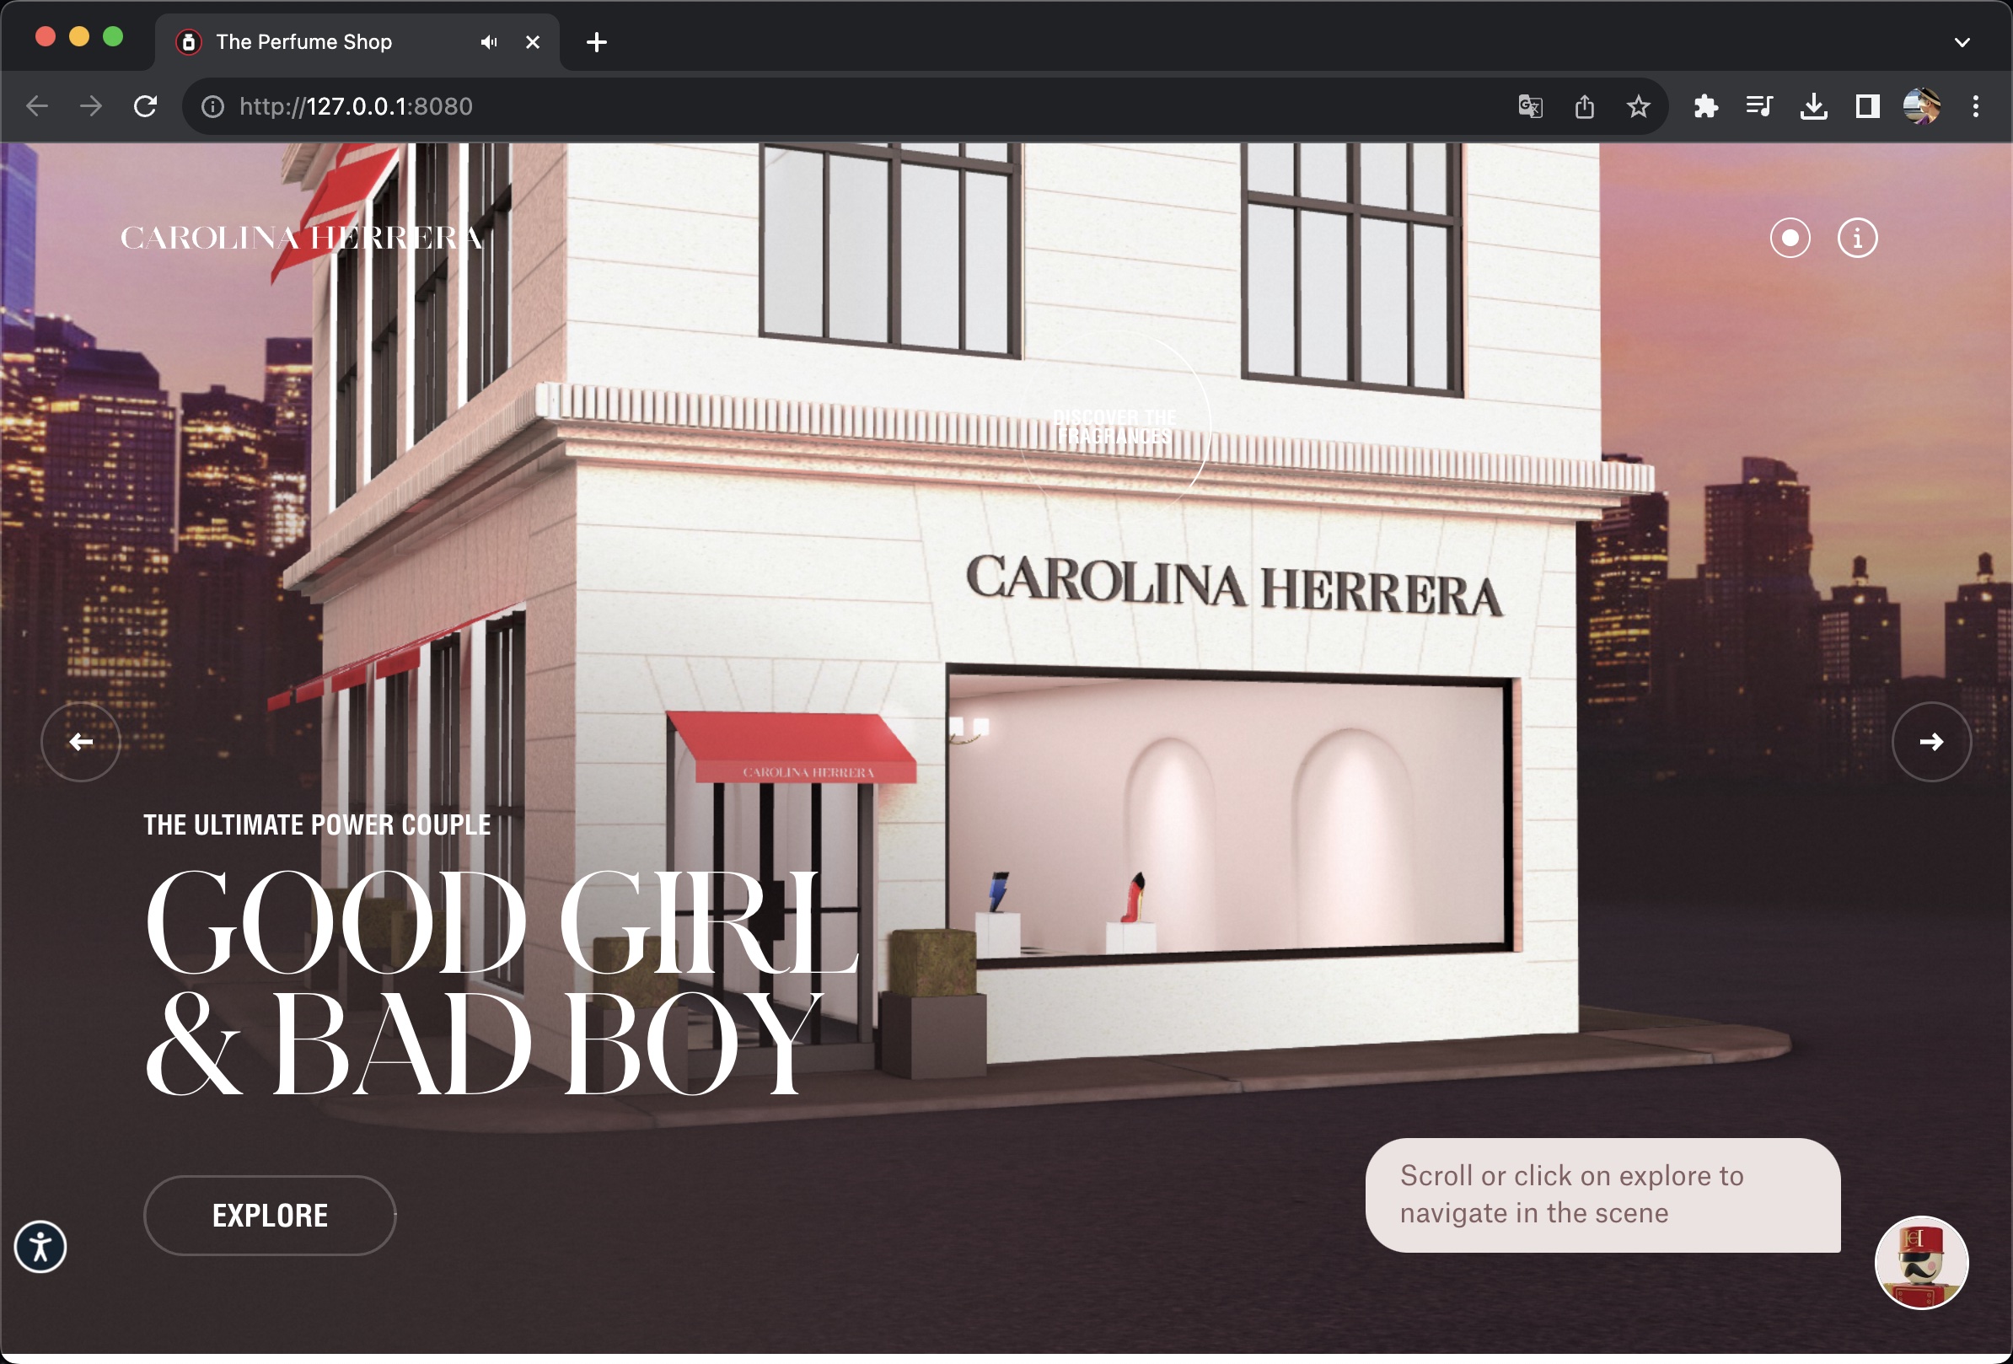The width and height of the screenshot is (2013, 1364).
Task: Click Discover the Fragrances circle
Action: pyautogui.click(x=1114, y=427)
